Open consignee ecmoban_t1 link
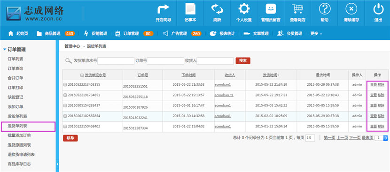This screenshot has height=172, width=390. click(x=224, y=95)
